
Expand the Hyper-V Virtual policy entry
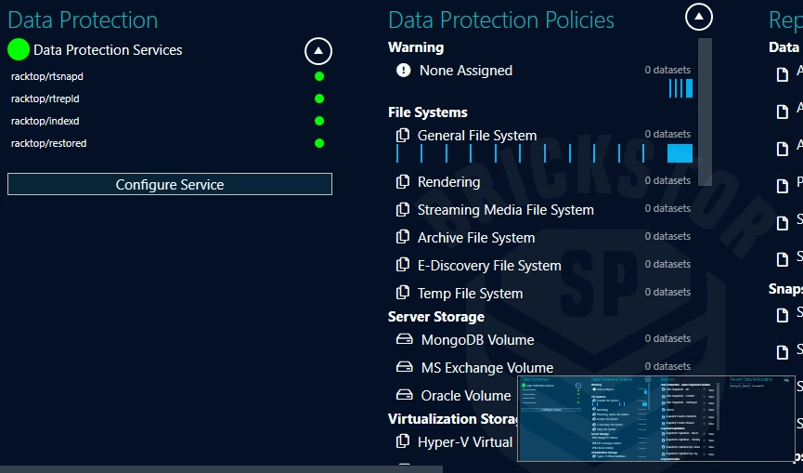click(x=464, y=442)
